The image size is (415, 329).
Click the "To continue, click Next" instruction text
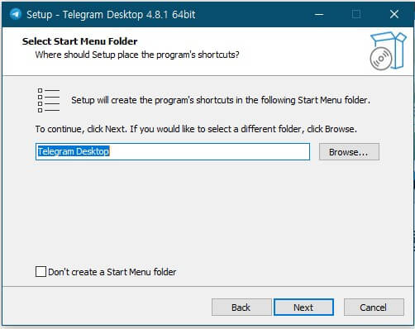[x=196, y=129]
